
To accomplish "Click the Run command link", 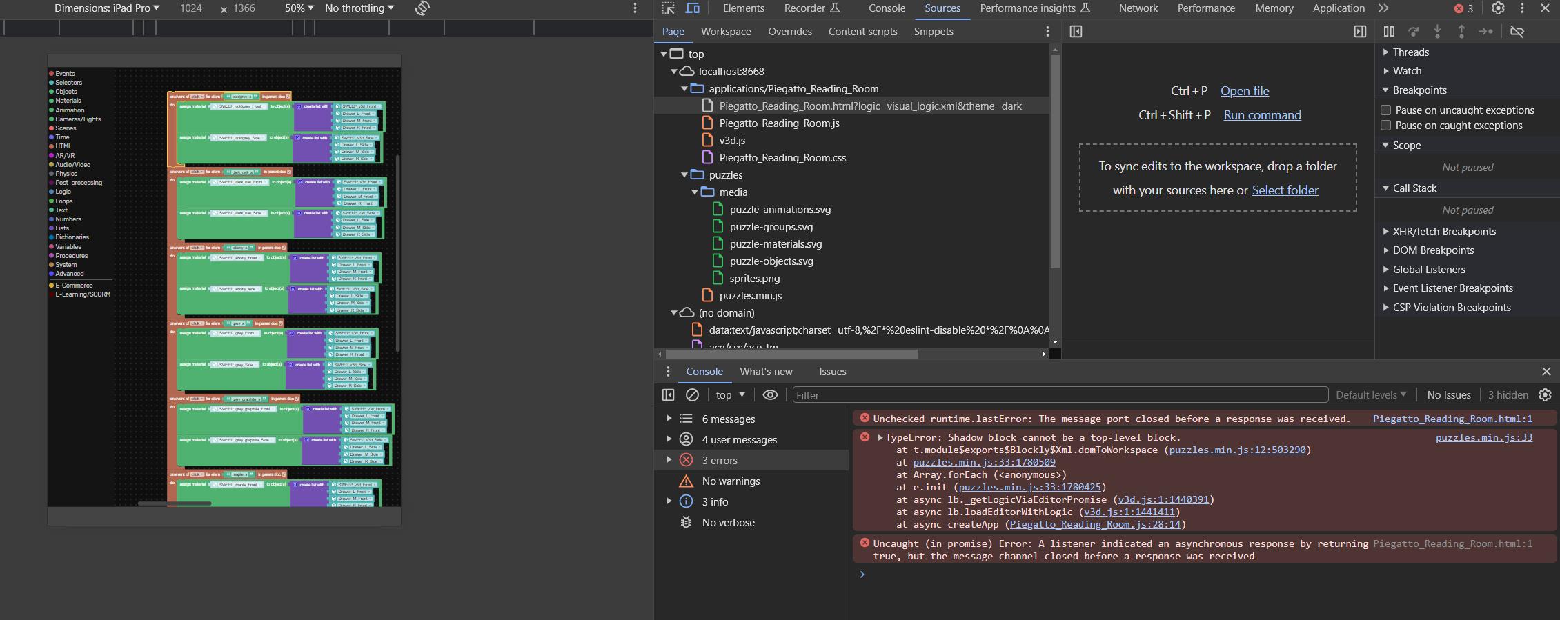I will tap(1262, 115).
